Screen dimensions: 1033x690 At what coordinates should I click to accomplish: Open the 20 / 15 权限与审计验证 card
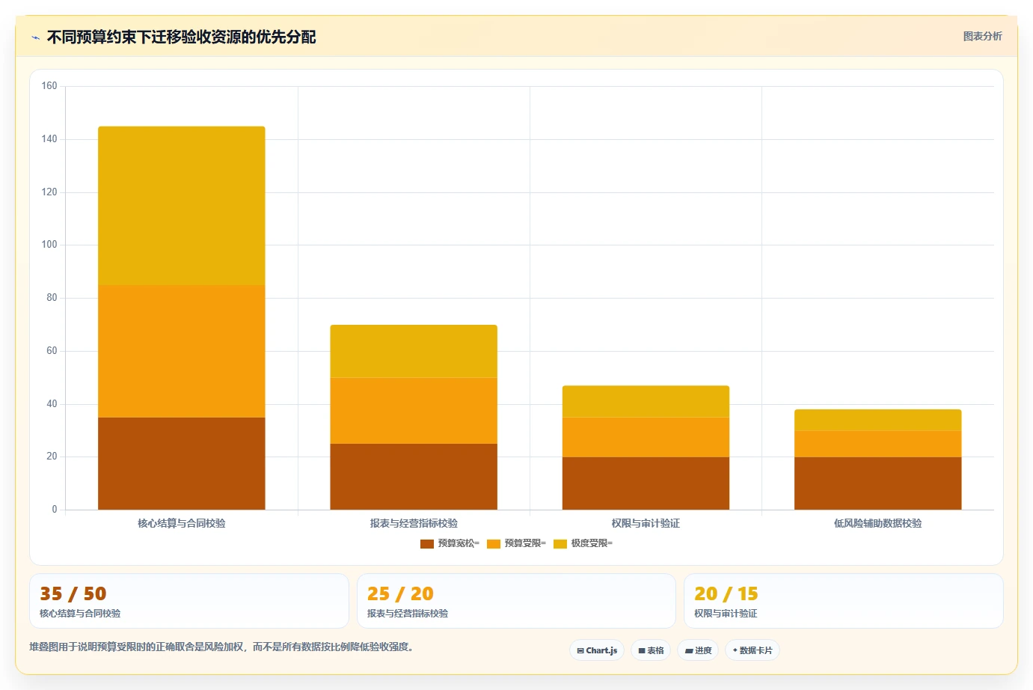point(844,601)
